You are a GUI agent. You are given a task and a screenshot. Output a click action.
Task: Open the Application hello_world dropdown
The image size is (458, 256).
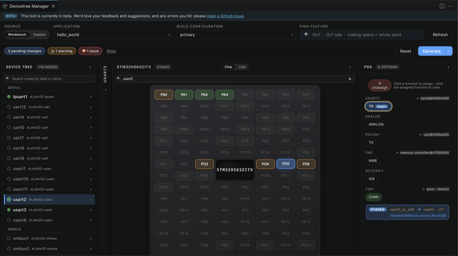tap(113, 34)
